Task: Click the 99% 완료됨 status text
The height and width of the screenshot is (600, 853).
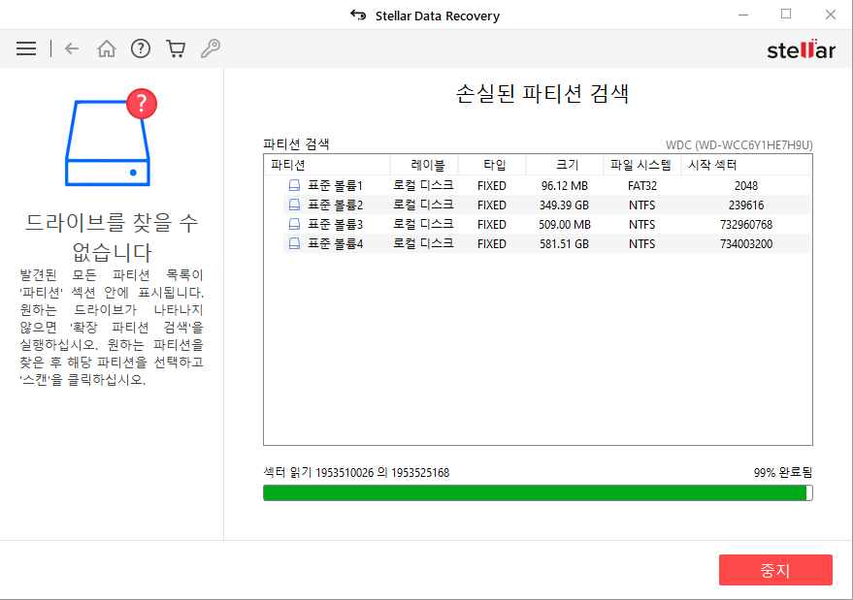Action: point(783,472)
